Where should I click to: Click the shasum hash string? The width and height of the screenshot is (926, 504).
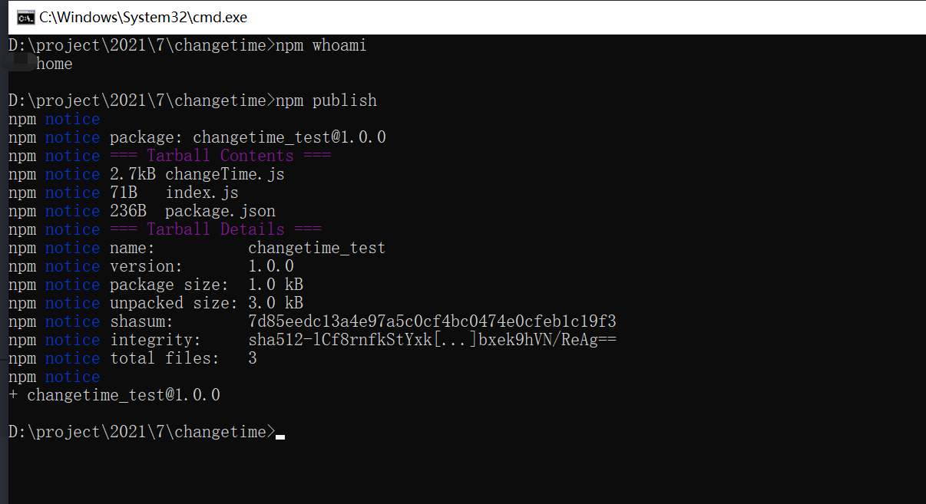point(432,322)
